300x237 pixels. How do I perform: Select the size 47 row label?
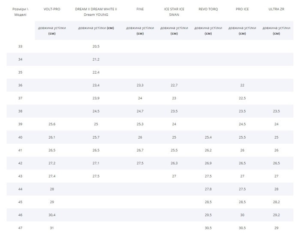(20, 228)
